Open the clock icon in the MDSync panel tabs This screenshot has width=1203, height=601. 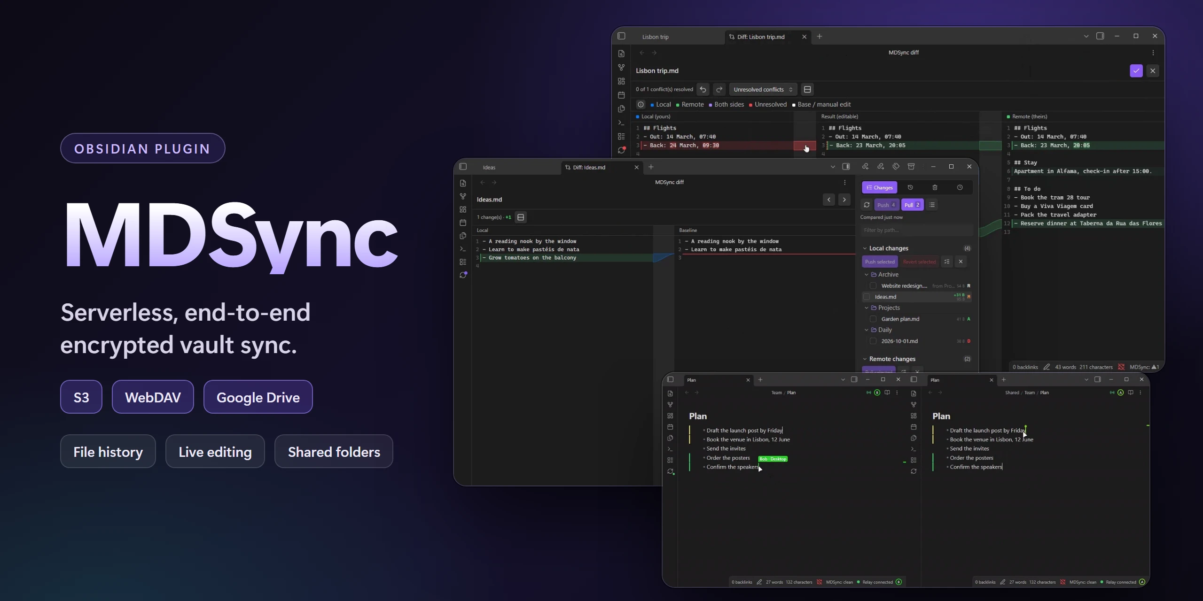pos(960,187)
